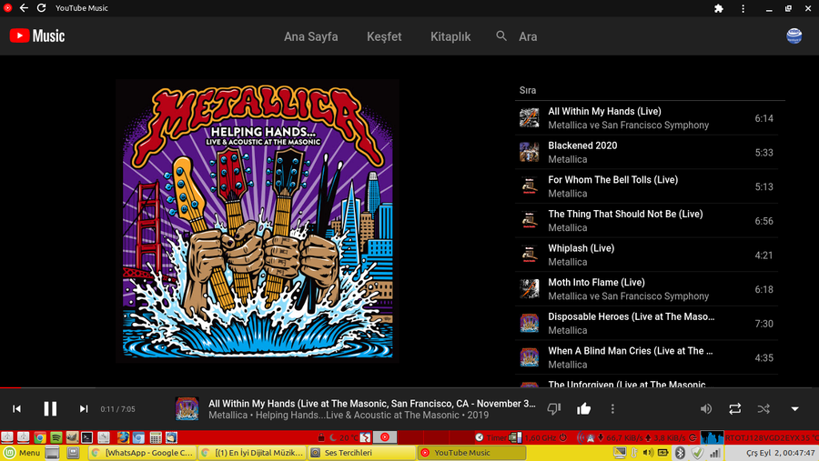Toggle like on current song

[x=583, y=409]
